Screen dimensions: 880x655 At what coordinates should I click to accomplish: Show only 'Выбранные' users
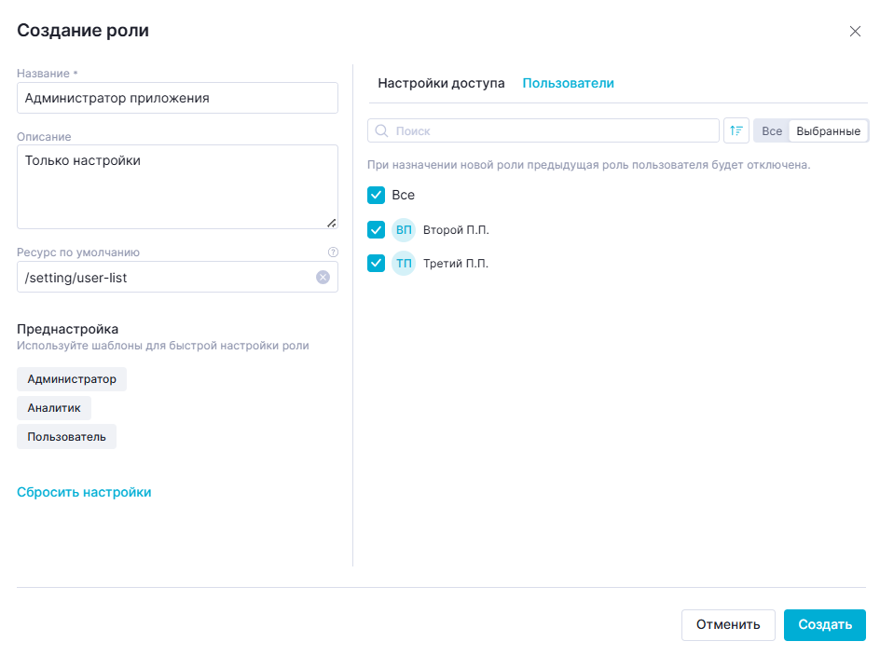point(828,131)
